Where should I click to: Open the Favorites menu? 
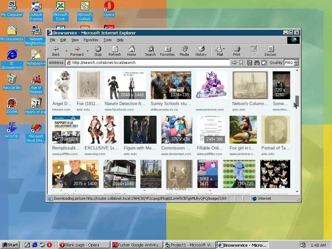coord(91,40)
